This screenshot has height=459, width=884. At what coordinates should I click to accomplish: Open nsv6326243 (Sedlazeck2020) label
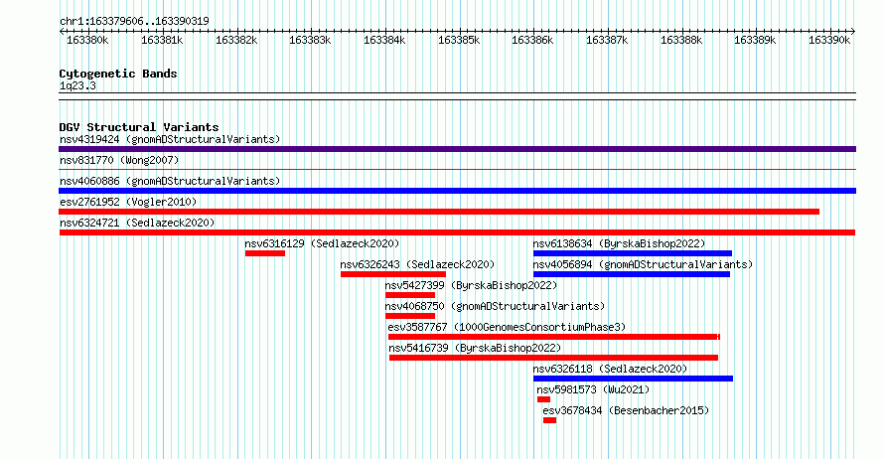point(417,264)
